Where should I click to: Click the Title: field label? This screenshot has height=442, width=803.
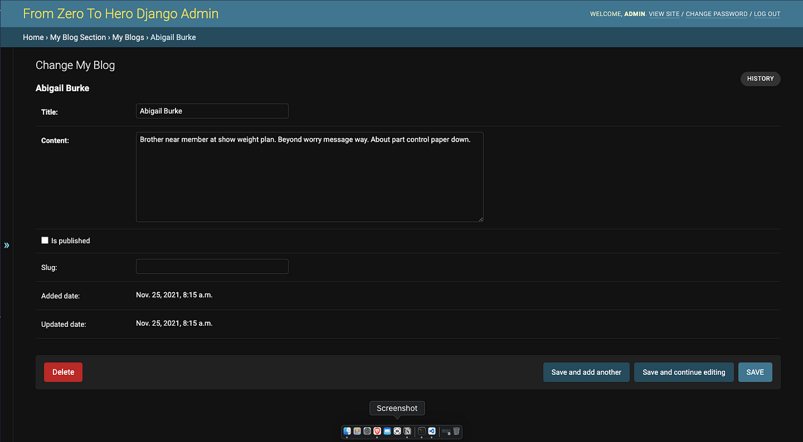point(49,112)
